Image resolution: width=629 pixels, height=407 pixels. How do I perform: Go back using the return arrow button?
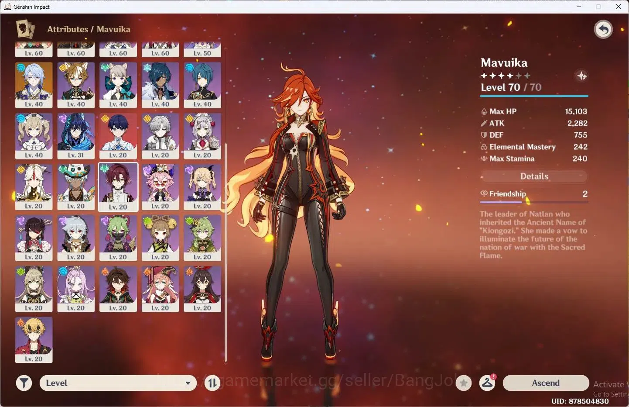(x=603, y=30)
